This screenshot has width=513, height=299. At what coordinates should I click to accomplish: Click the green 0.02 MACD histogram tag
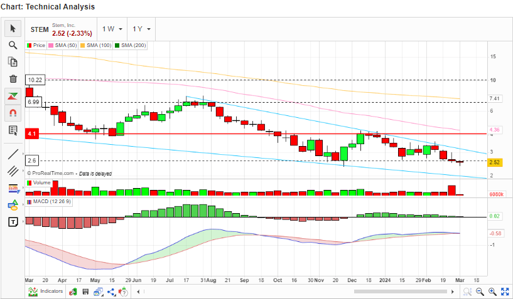coord(494,216)
